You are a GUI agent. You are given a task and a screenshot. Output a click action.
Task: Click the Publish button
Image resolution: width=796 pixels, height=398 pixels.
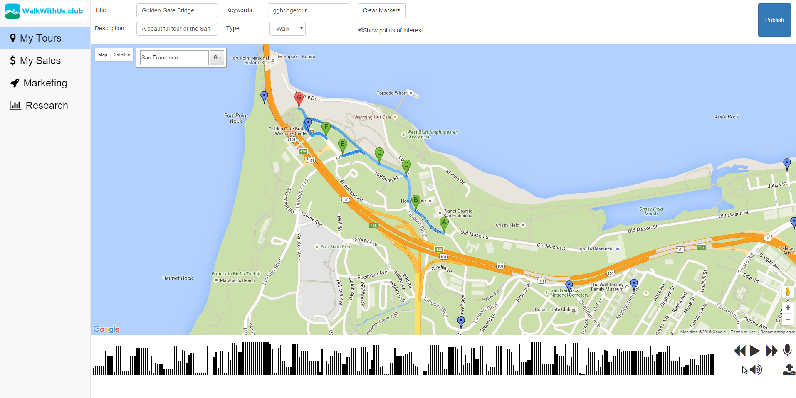(x=774, y=20)
